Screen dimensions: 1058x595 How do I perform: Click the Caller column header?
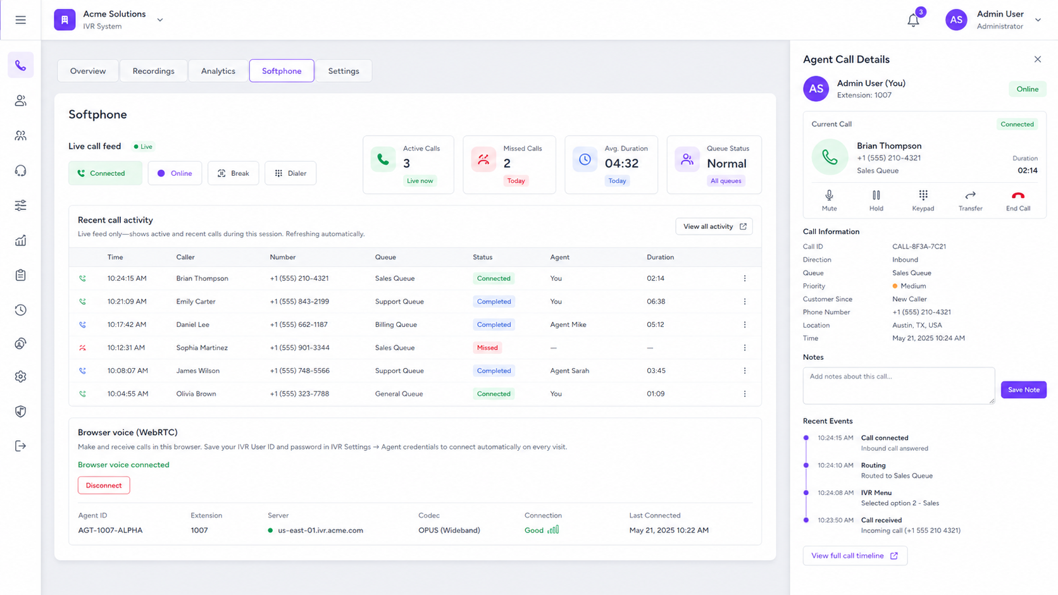coord(185,257)
